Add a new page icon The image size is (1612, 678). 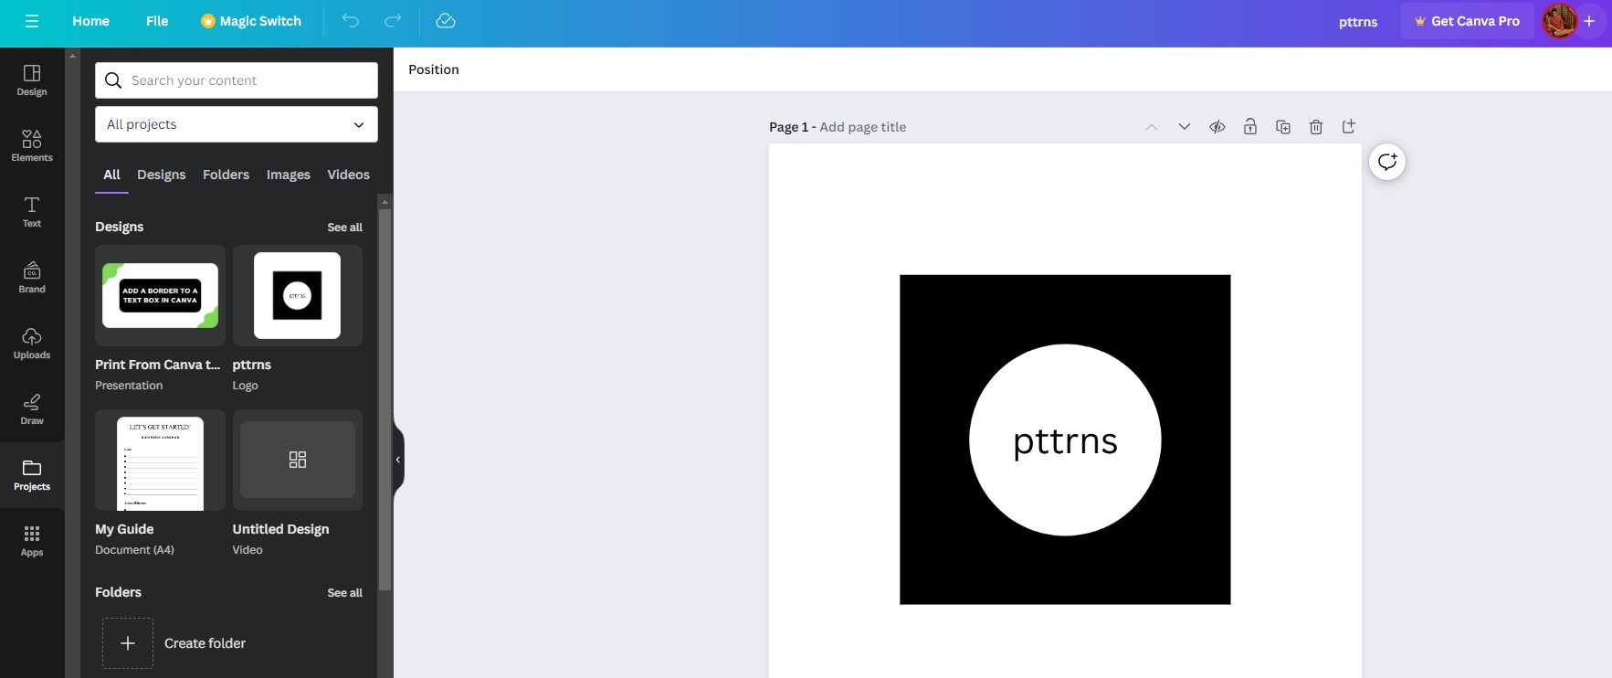(1349, 127)
